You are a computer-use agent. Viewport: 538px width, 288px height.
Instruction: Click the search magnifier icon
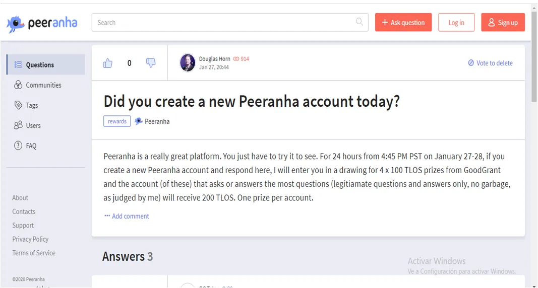[359, 22]
